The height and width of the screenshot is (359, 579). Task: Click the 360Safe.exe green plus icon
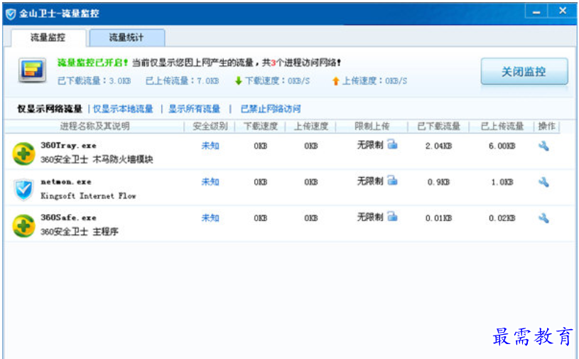pos(23,225)
